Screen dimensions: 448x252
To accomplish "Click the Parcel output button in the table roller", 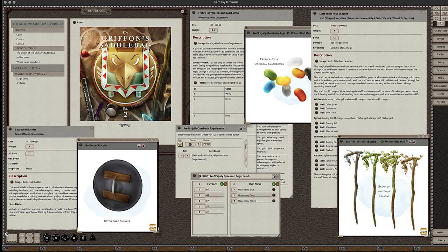I will pyautogui.click(x=206, y=144).
